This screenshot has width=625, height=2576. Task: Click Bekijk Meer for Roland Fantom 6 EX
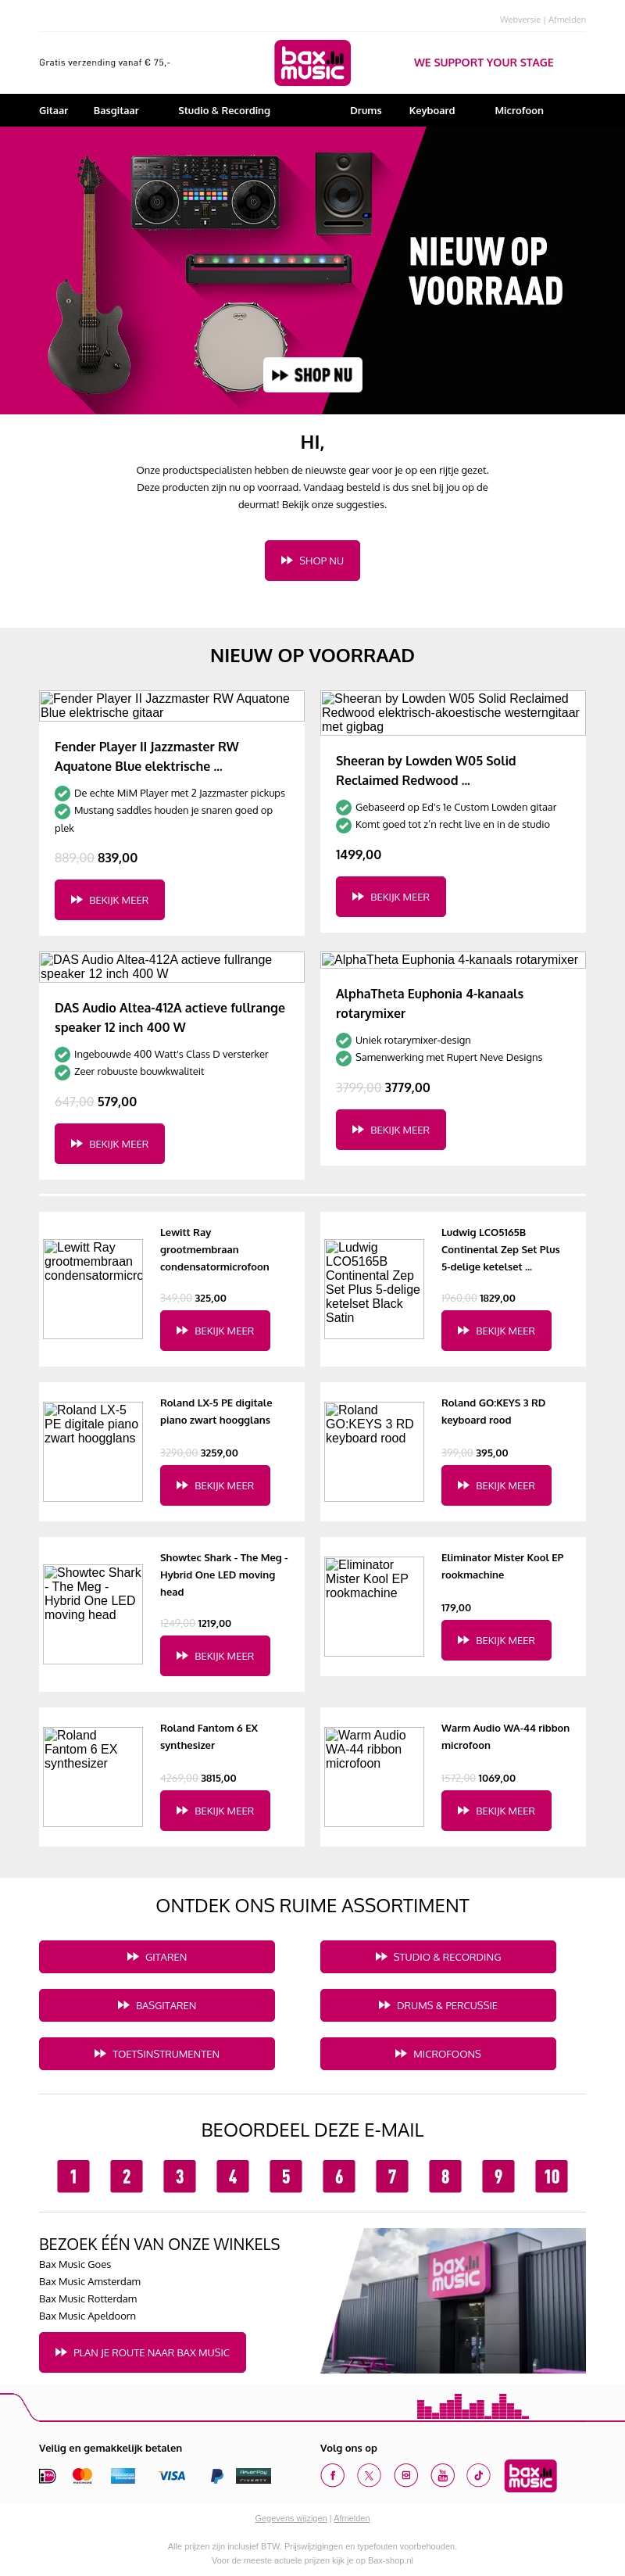tap(215, 1811)
